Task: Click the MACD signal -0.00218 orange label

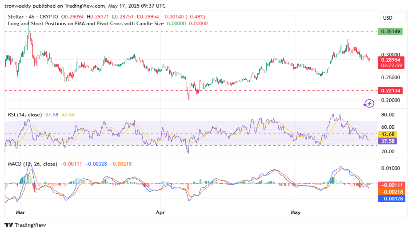Action: (391, 192)
